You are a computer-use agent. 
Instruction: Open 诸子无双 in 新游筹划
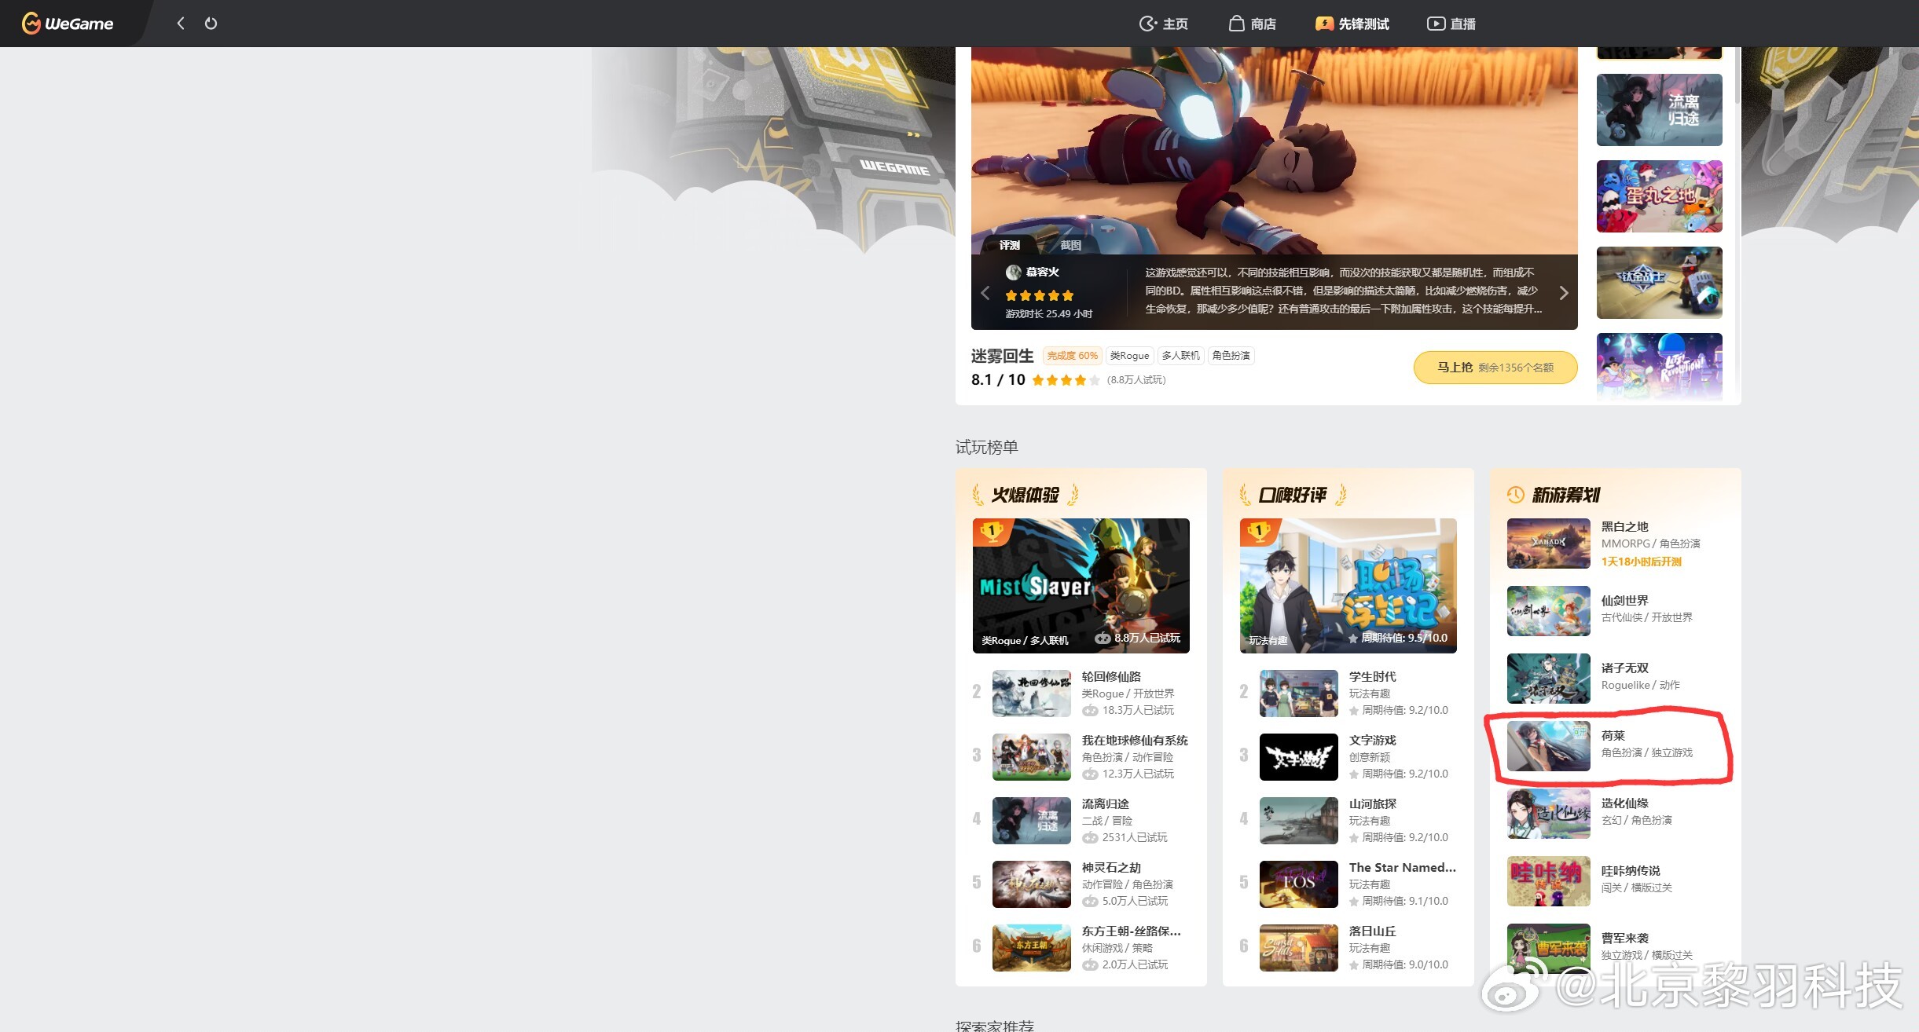(x=1615, y=678)
